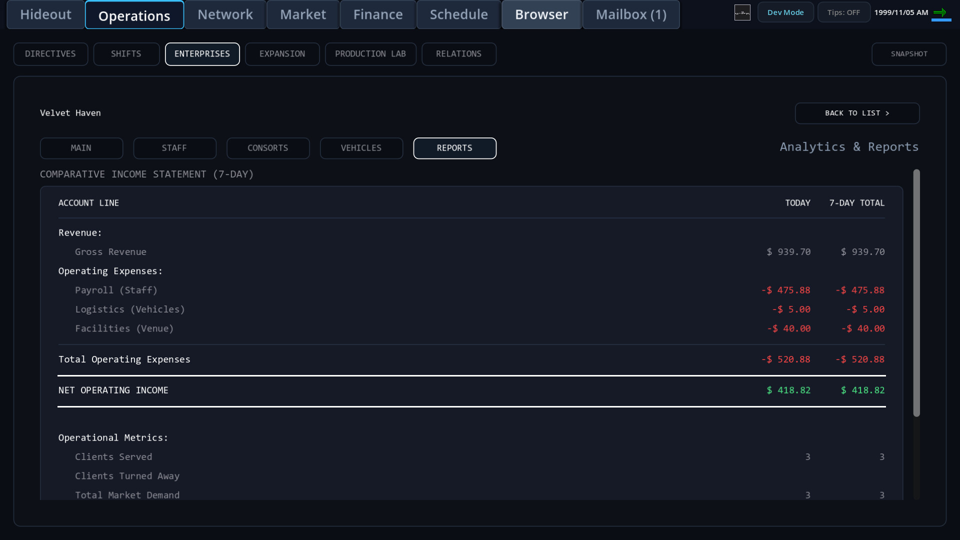Screen dimensions: 960x540
Task: Click the date 1999/11/05 AM
Action: point(901,12)
